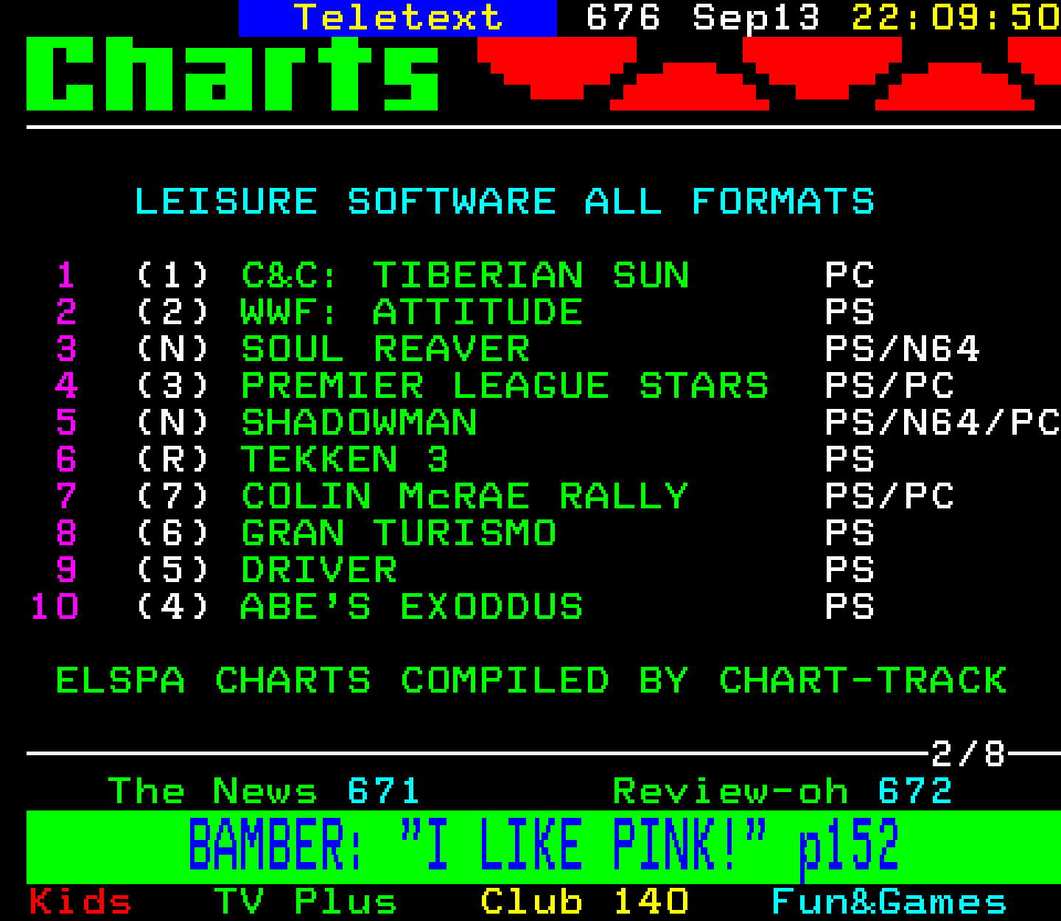Viewport: 1061px width, 921px height.
Task: Click COLIN McRAE RALLY title
Action: pos(465,497)
